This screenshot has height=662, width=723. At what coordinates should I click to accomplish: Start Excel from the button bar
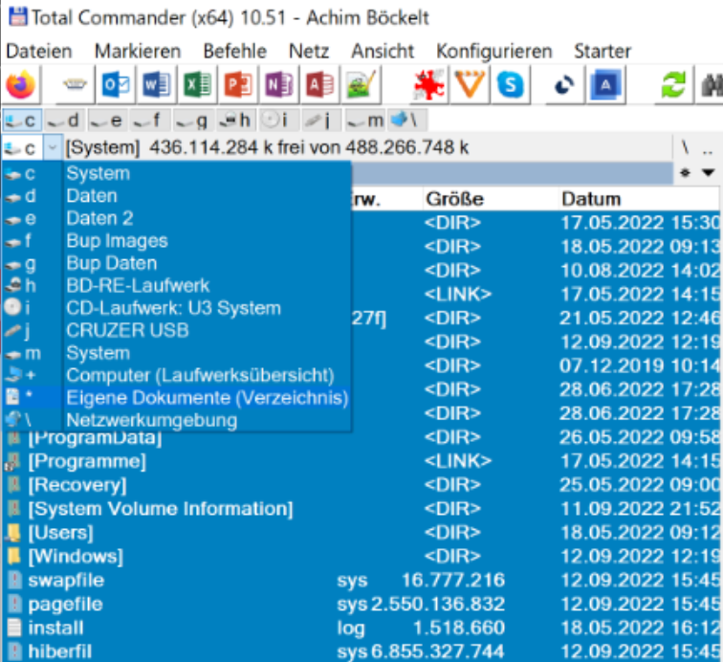pyautogui.click(x=197, y=85)
